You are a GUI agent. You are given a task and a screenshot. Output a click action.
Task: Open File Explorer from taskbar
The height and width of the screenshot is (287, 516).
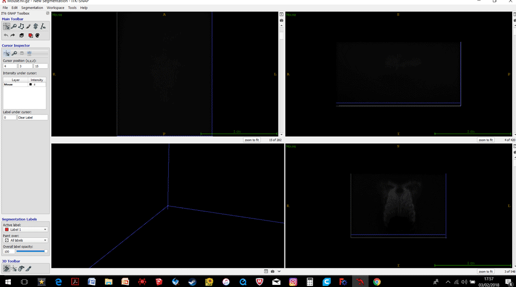pos(109,282)
